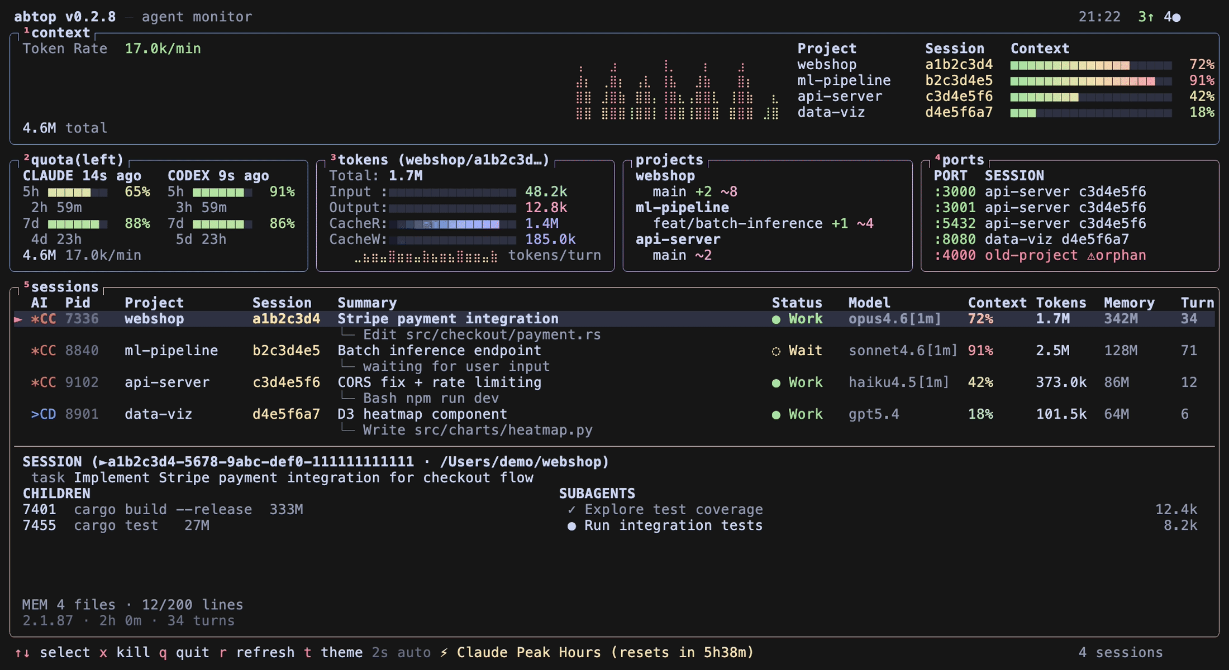Screen dimensions: 1229x670
Task: Click green Work status dot for webshop session
Action: (x=776, y=320)
